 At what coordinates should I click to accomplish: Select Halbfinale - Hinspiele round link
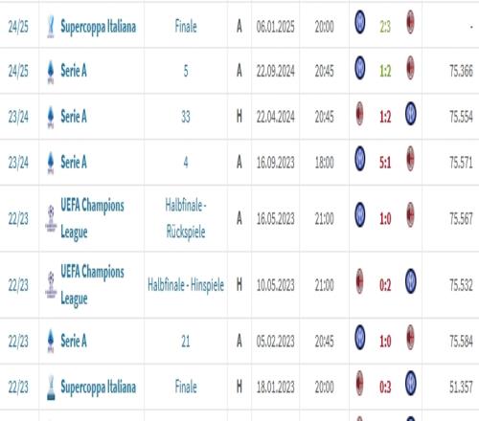click(x=186, y=285)
